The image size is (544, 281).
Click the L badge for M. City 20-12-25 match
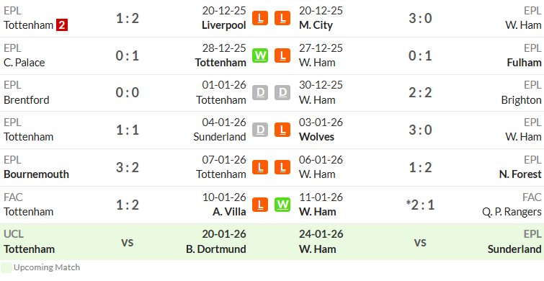click(282, 18)
